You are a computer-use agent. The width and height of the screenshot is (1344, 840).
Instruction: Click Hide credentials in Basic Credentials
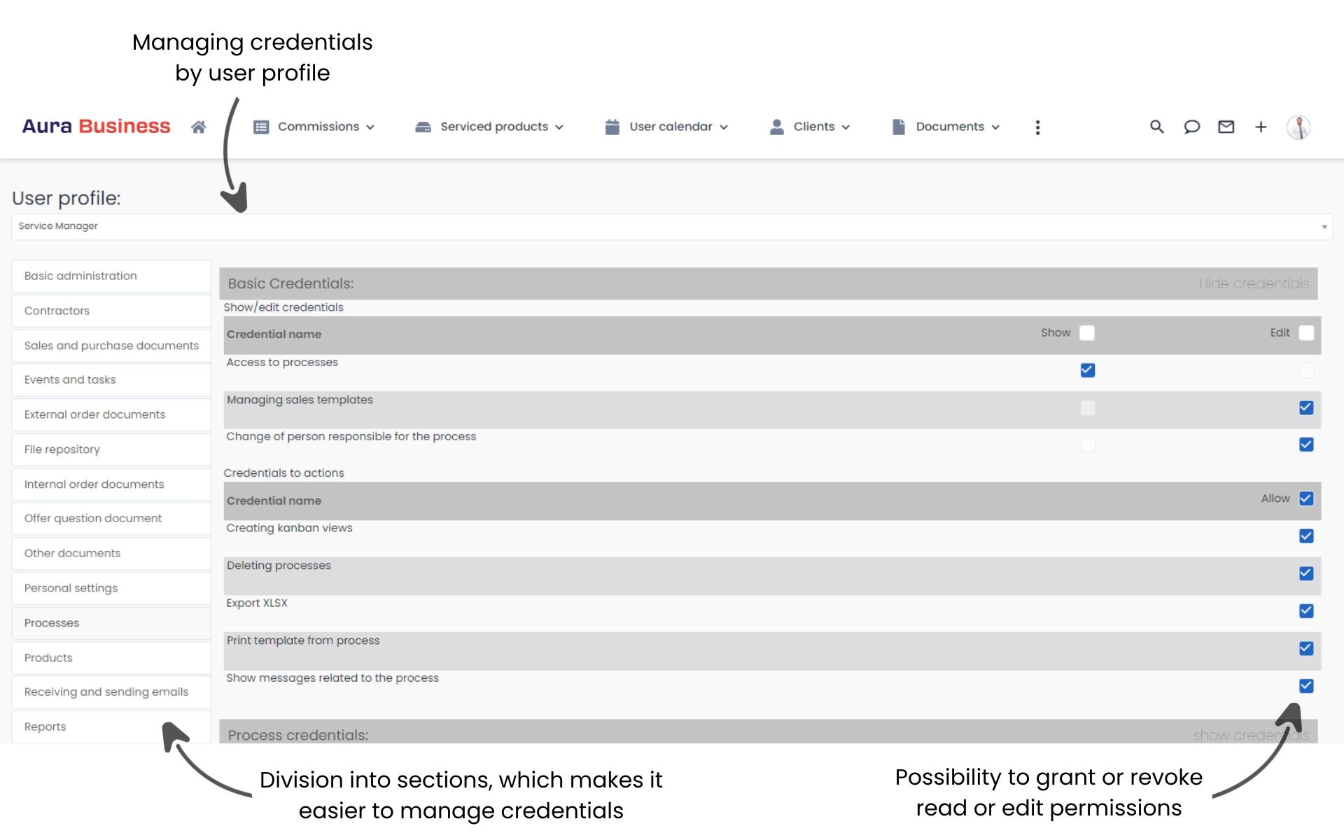click(x=1253, y=283)
